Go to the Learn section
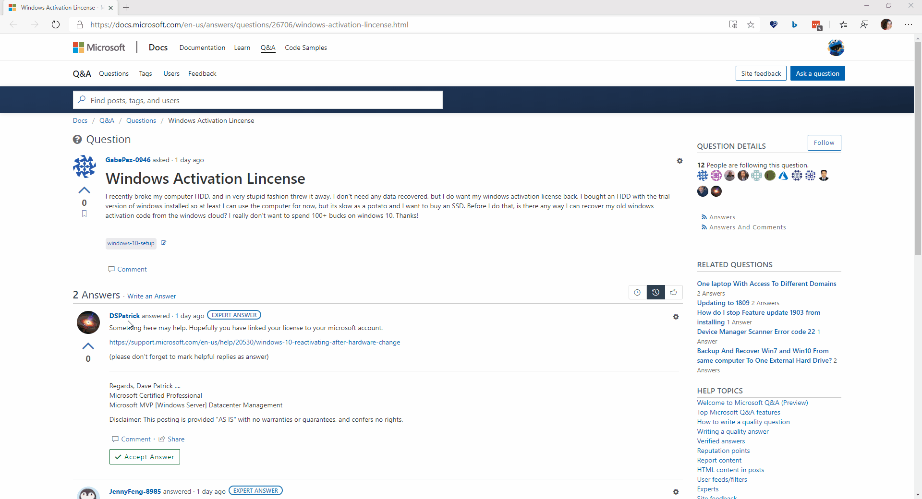 [242, 48]
